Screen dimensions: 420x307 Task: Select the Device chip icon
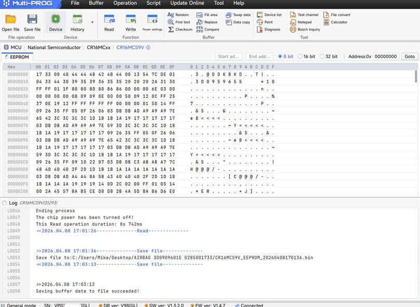[55, 20]
